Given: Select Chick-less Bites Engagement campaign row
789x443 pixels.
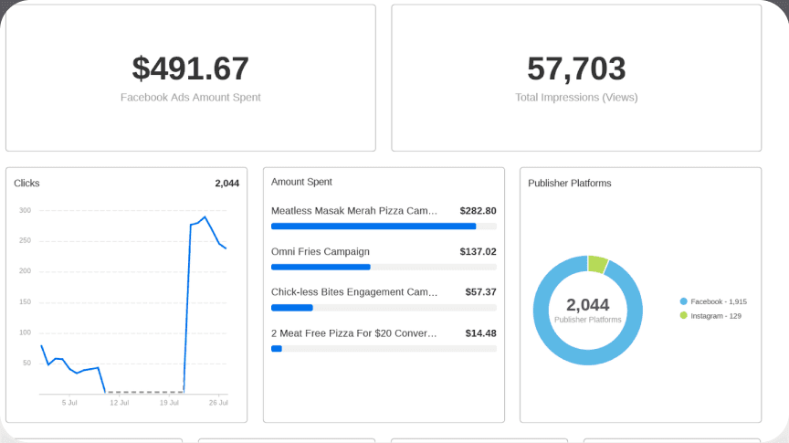Looking at the screenshot, I should (x=384, y=299).
